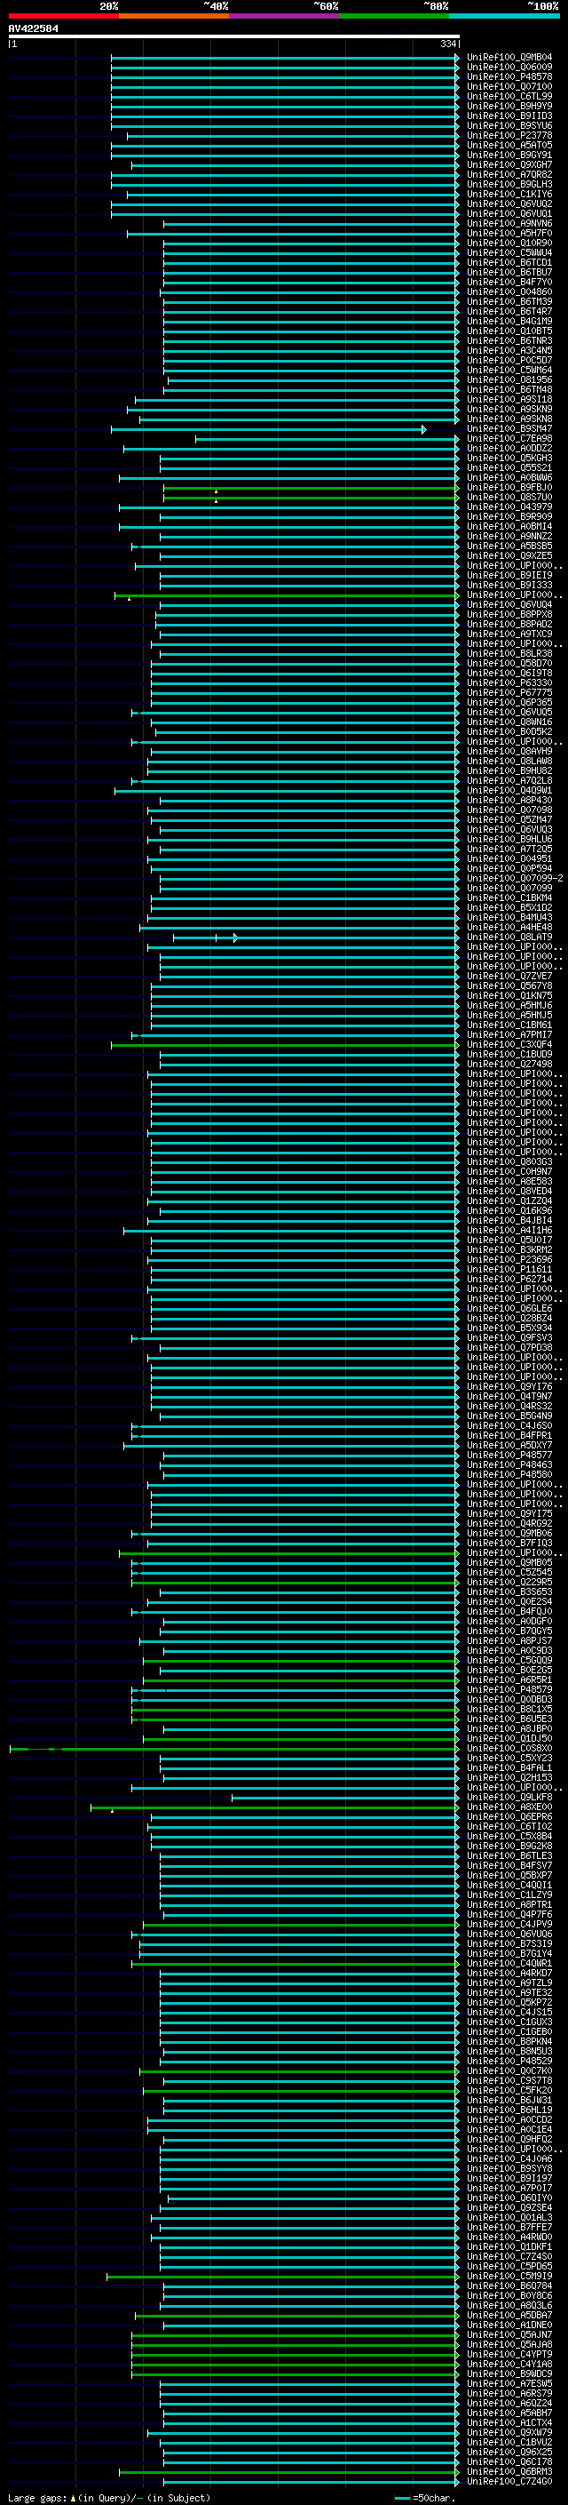Select the UniRef100_Q6P365 label
568x2505 pixels.
coord(509,702)
